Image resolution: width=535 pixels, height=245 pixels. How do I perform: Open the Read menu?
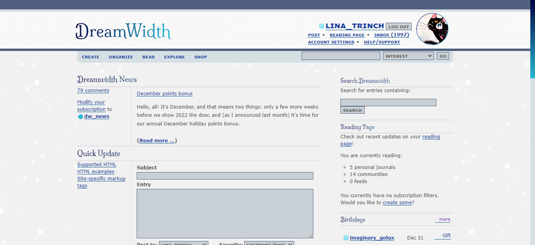[148, 57]
